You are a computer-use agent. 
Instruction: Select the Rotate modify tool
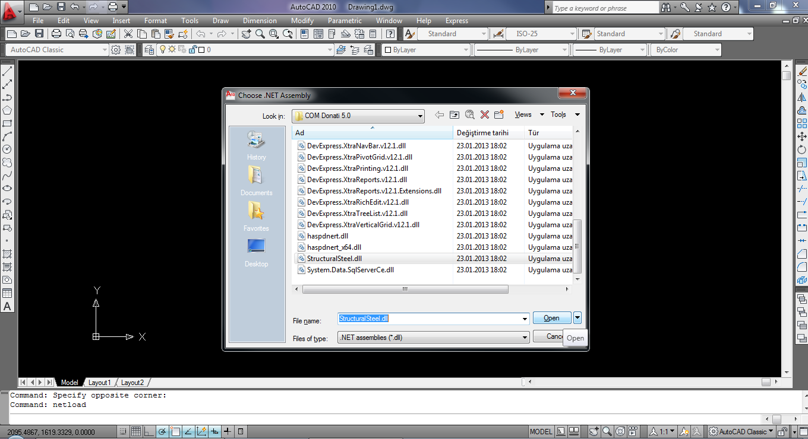pos(802,149)
